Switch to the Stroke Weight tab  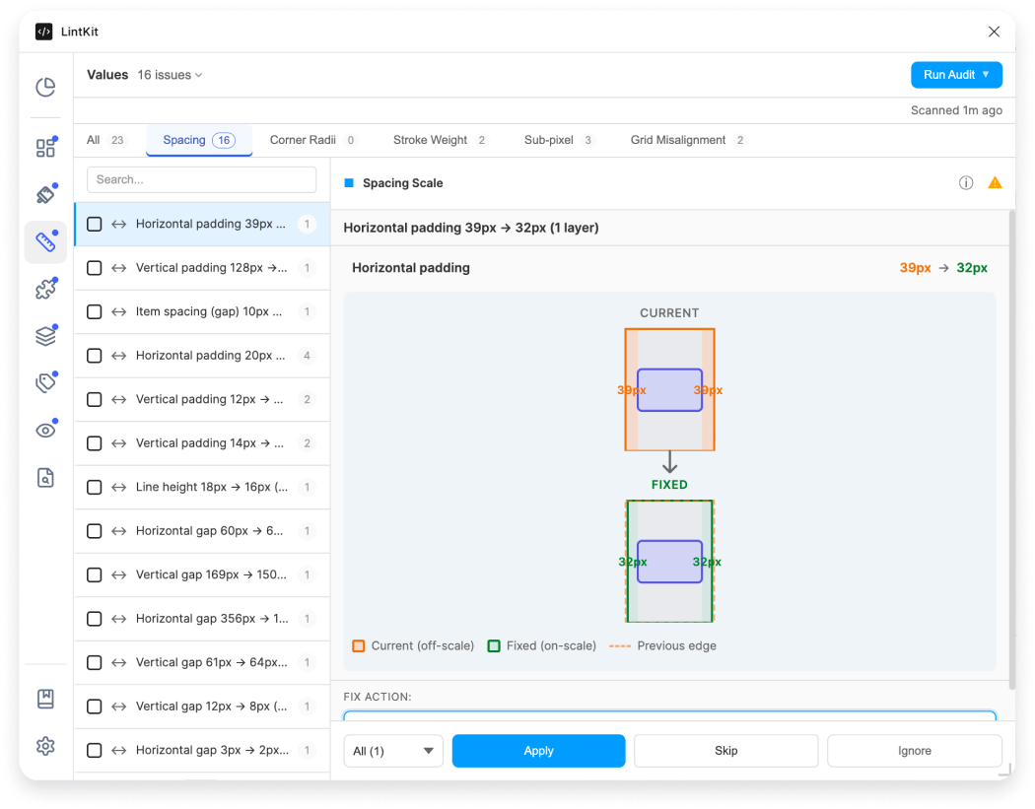440,140
